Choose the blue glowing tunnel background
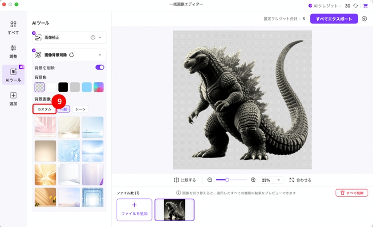 point(93,197)
